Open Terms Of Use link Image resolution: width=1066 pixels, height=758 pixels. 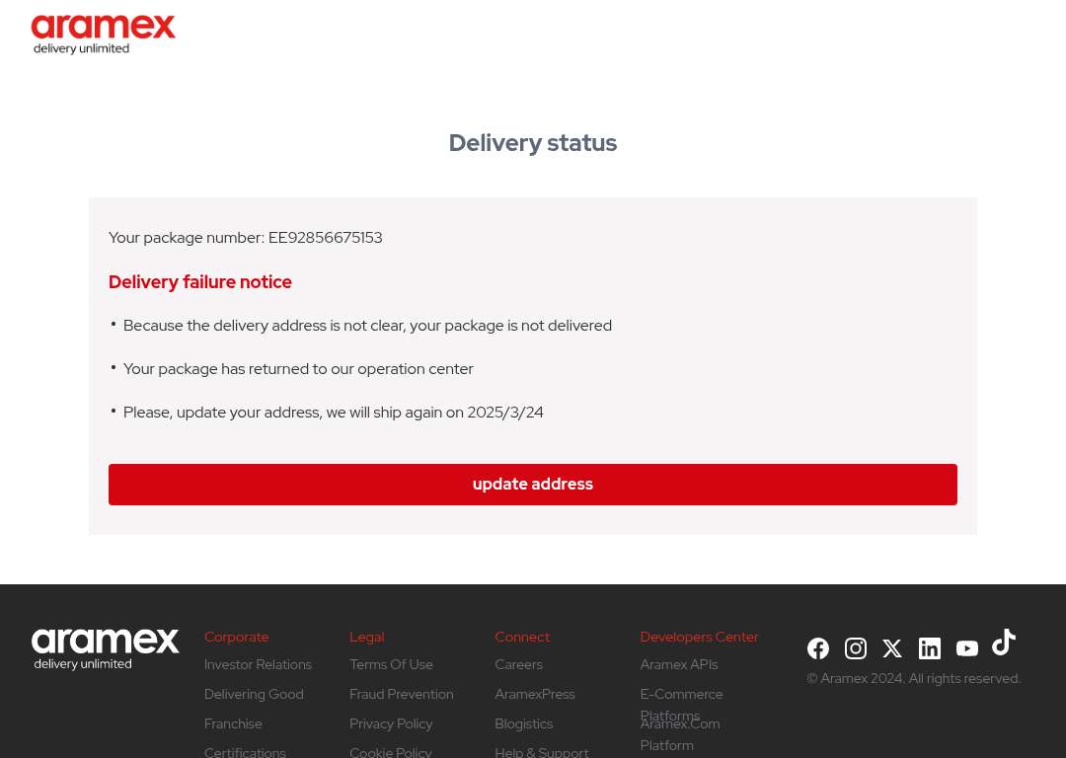[391, 664]
